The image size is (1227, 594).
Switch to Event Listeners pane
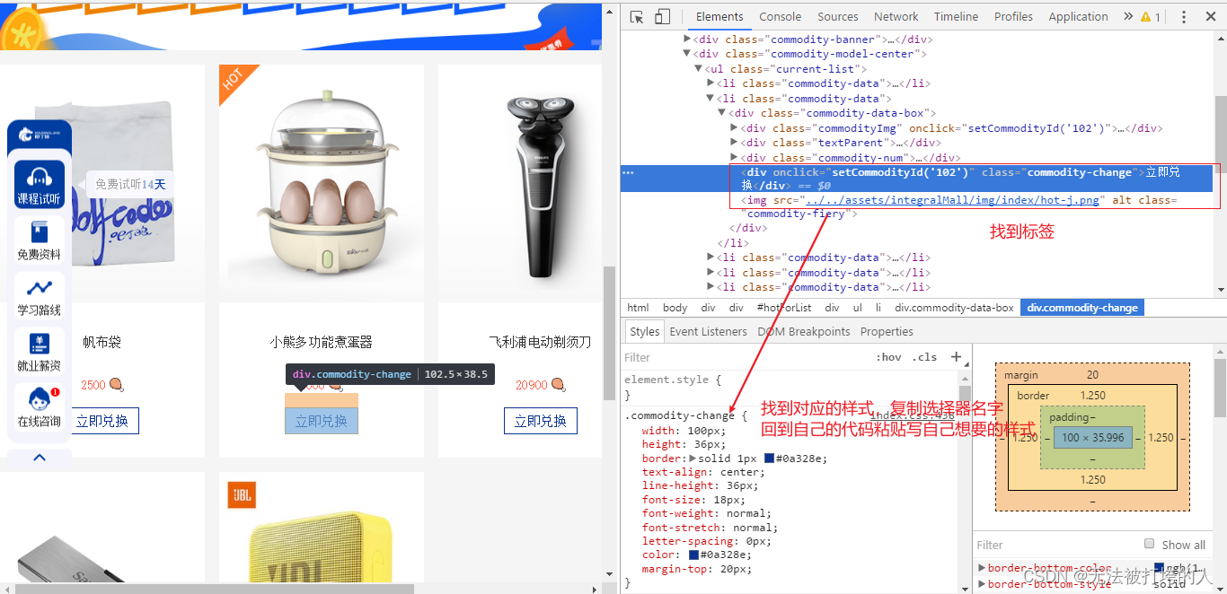coord(708,332)
